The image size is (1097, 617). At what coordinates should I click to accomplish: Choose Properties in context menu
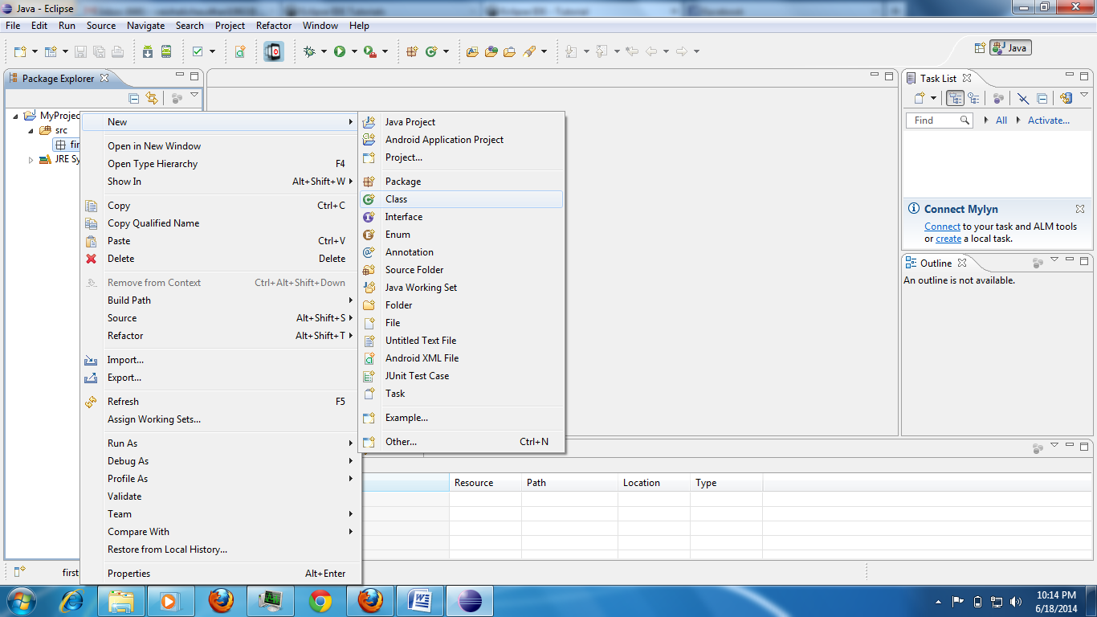point(221,574)
